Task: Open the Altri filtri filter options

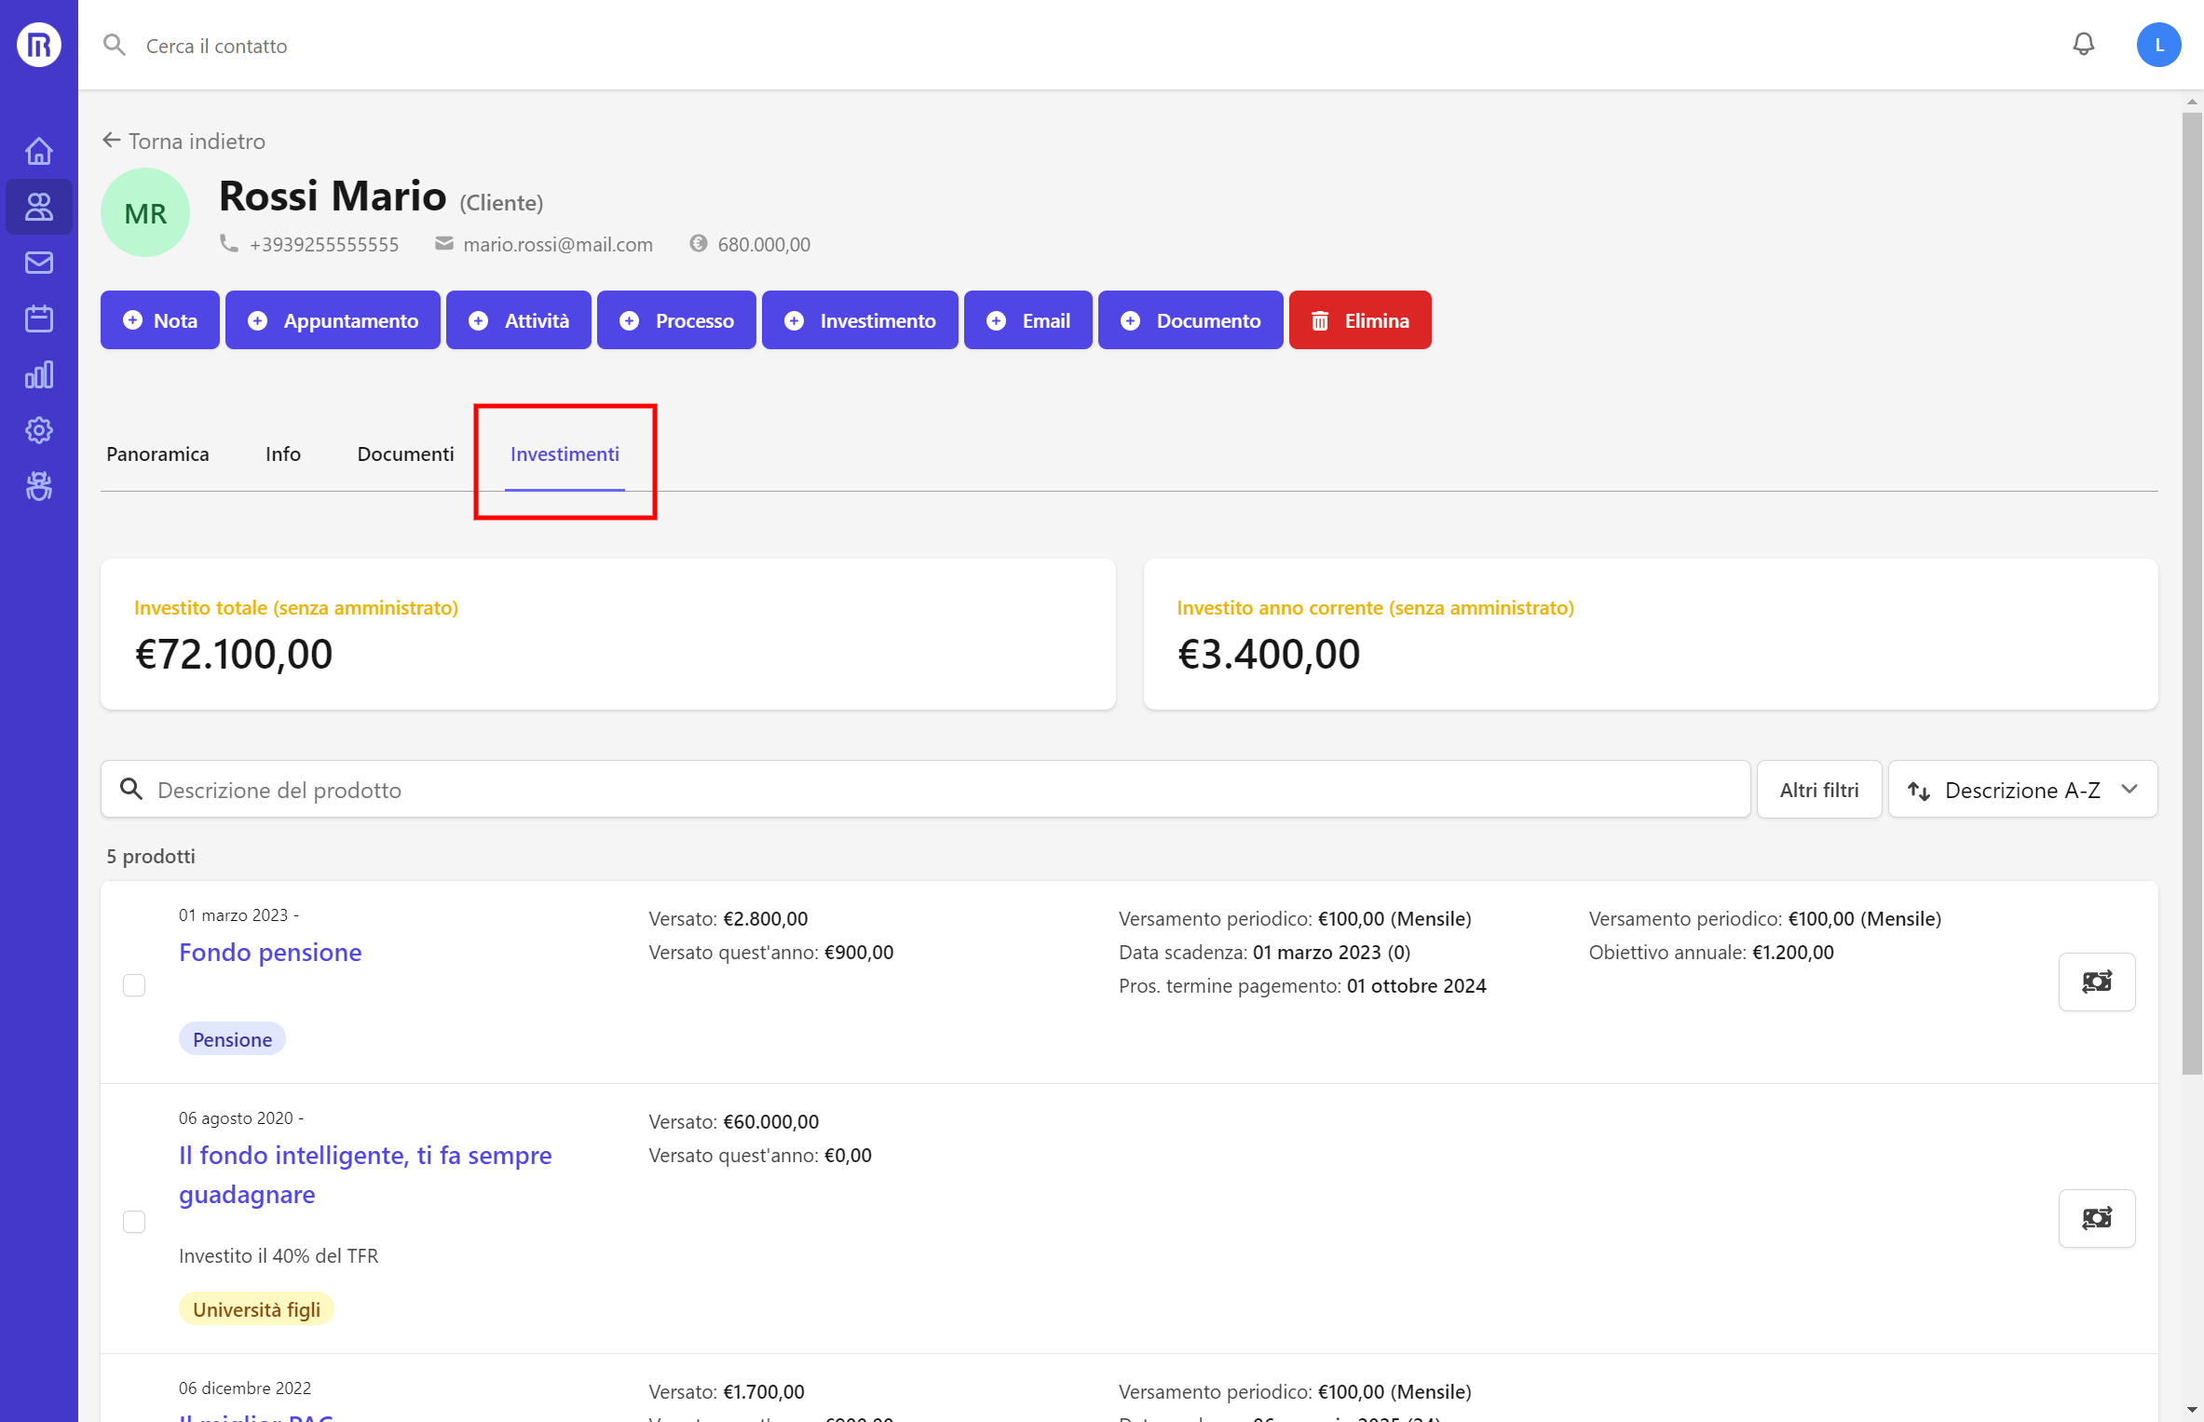Action: 1817,790
